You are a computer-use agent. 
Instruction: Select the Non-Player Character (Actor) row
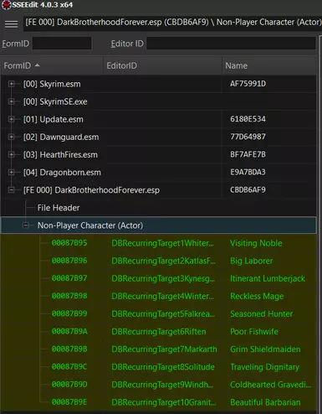point(159,225)
